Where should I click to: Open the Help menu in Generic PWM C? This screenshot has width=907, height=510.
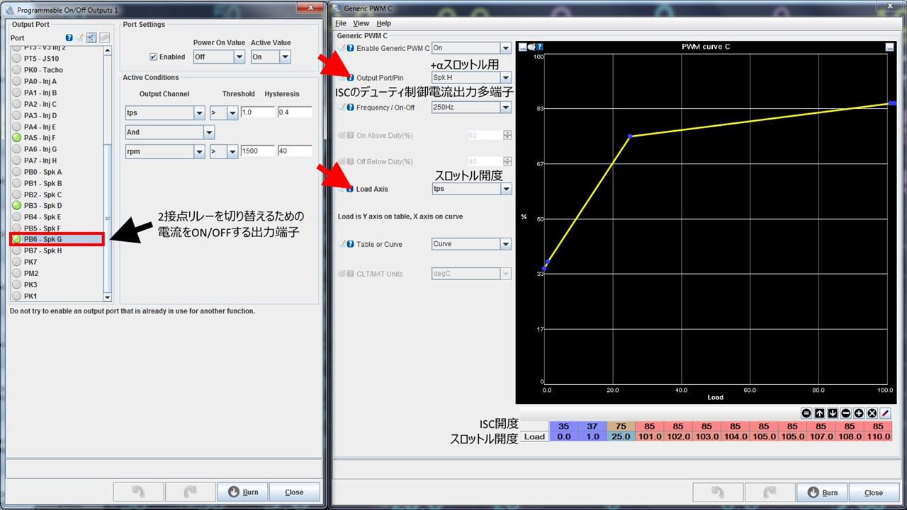pyautogui.click(x=383, y=23)
